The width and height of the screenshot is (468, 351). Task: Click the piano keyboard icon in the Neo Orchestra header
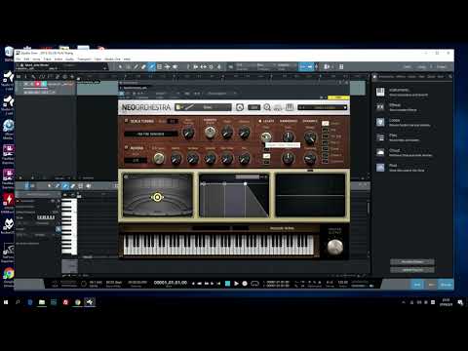coord(290,107)
